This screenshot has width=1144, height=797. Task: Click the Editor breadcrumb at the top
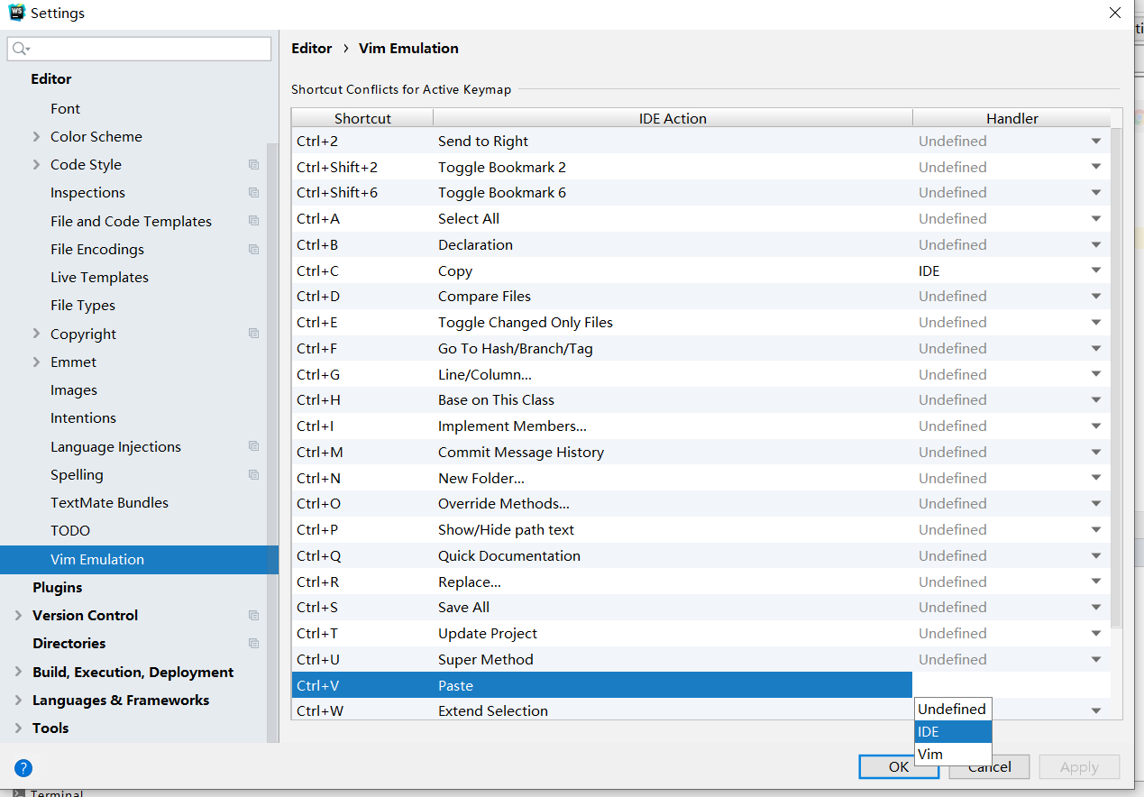(x=311, y=48)
